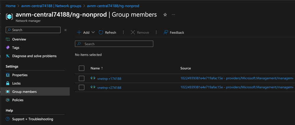Click the Name column header
Image resolution: width=295 pixels, height=125 pixels.
95,68
